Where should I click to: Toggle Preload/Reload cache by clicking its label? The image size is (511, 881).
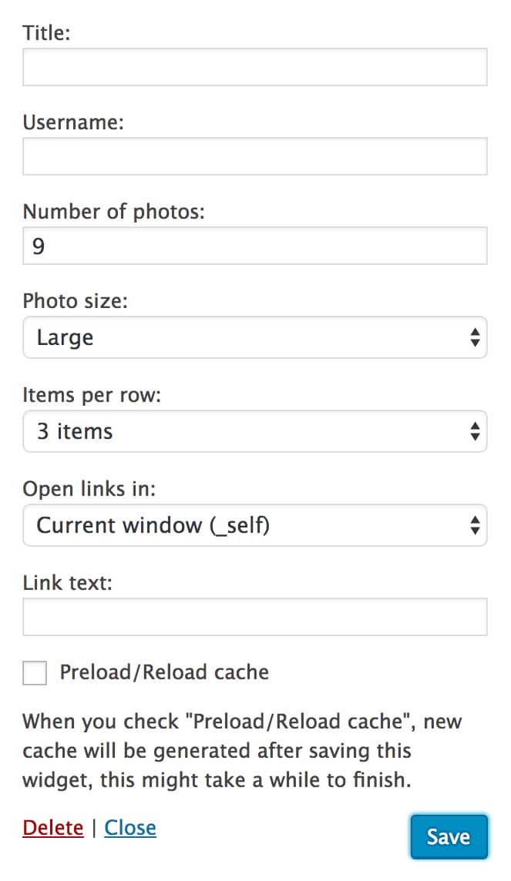164,672
